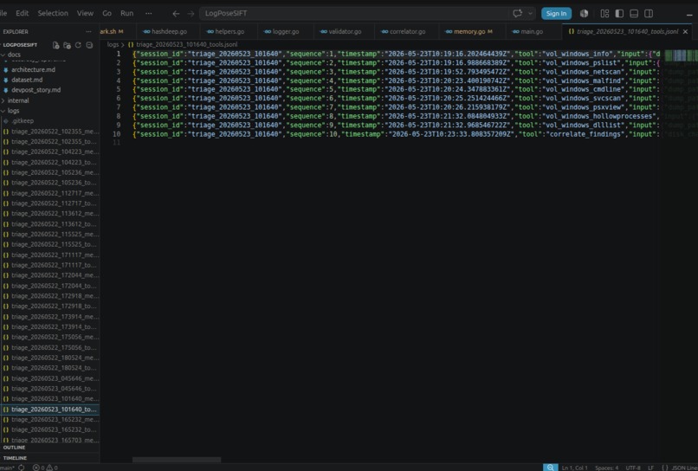Screen dimensions: 698x471
Task: Open the Copilot status icon beside Sign In
Action: (584, 13)
